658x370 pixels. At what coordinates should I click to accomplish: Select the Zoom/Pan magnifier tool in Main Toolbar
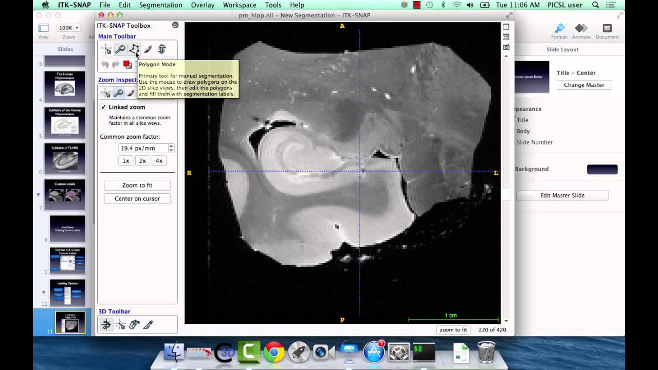pyautogui.click(x=120, y=49)
